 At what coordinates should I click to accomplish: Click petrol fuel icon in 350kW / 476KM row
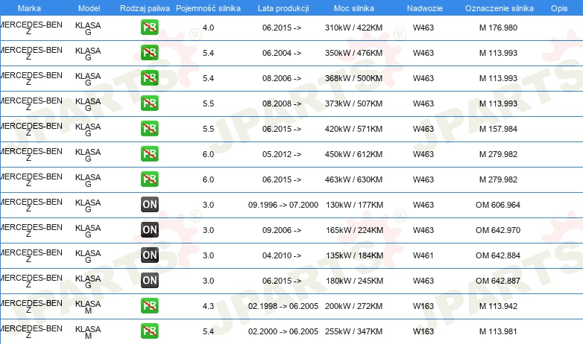(x=149, y=53)
